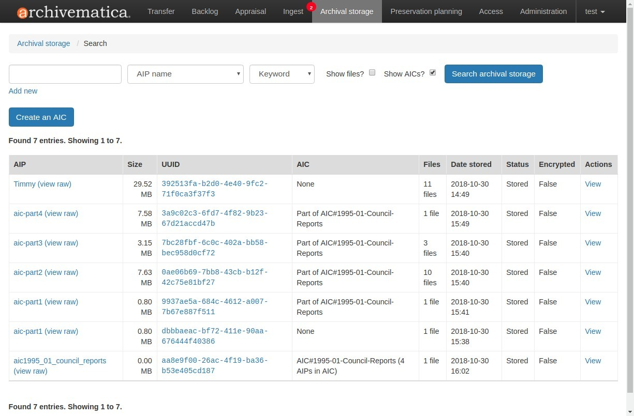View the aic-part4 AIP actions
634x416 pixels.
(x=593, y=213)
